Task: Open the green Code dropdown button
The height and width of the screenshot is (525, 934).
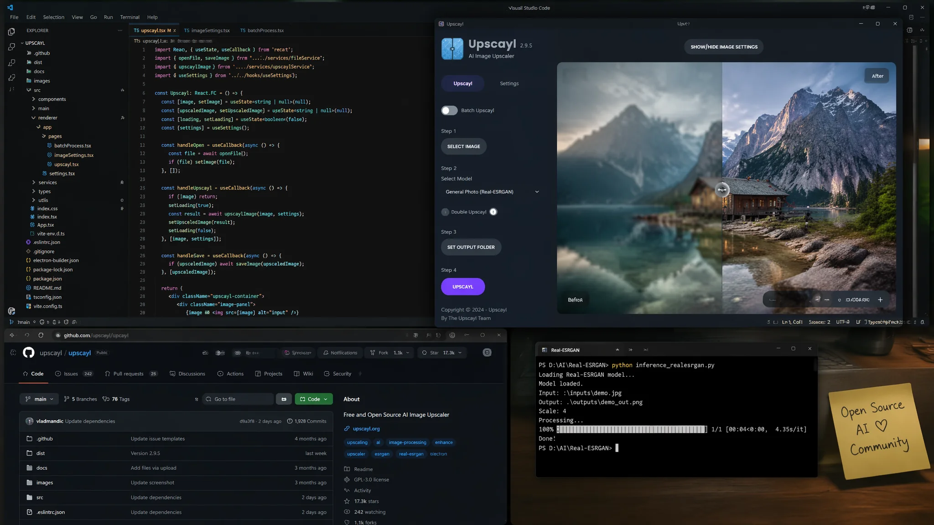Action: tap(314, 399)
